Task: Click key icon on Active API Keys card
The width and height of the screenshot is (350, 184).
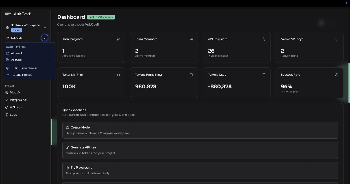Action: coord(337,39)
